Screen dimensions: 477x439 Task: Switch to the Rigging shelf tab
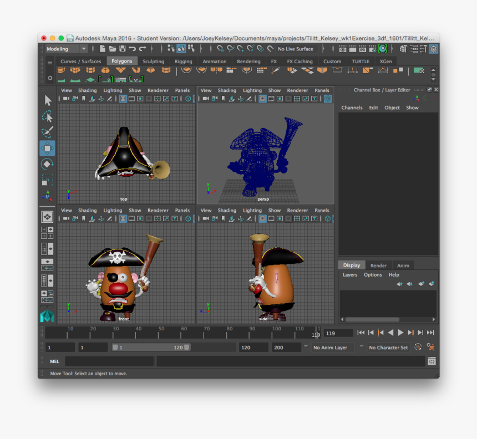[183, 62]
